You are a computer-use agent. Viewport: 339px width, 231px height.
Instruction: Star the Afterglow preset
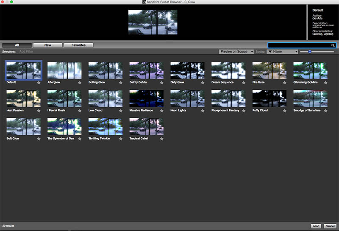click(x=80, y=83)
